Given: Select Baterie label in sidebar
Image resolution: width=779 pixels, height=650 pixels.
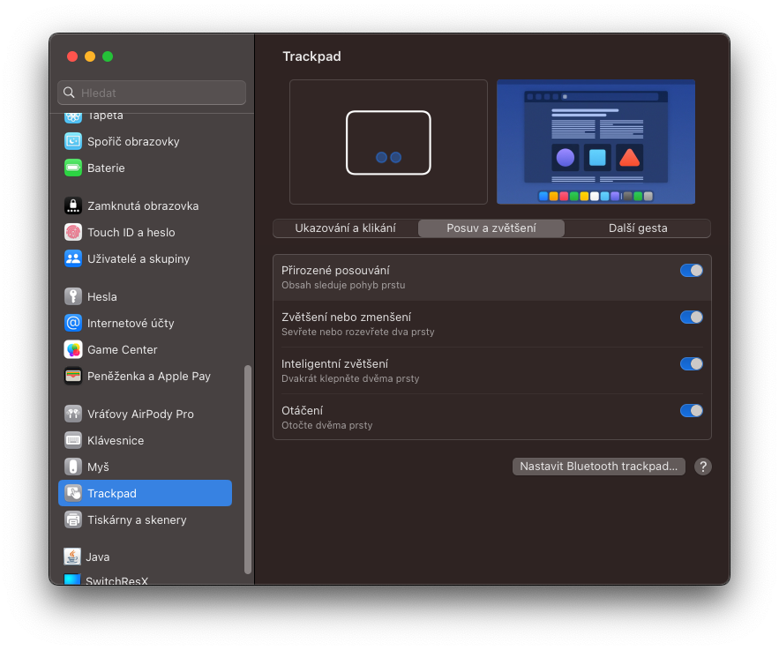Looking at the screenshot, I should (106, 168).
